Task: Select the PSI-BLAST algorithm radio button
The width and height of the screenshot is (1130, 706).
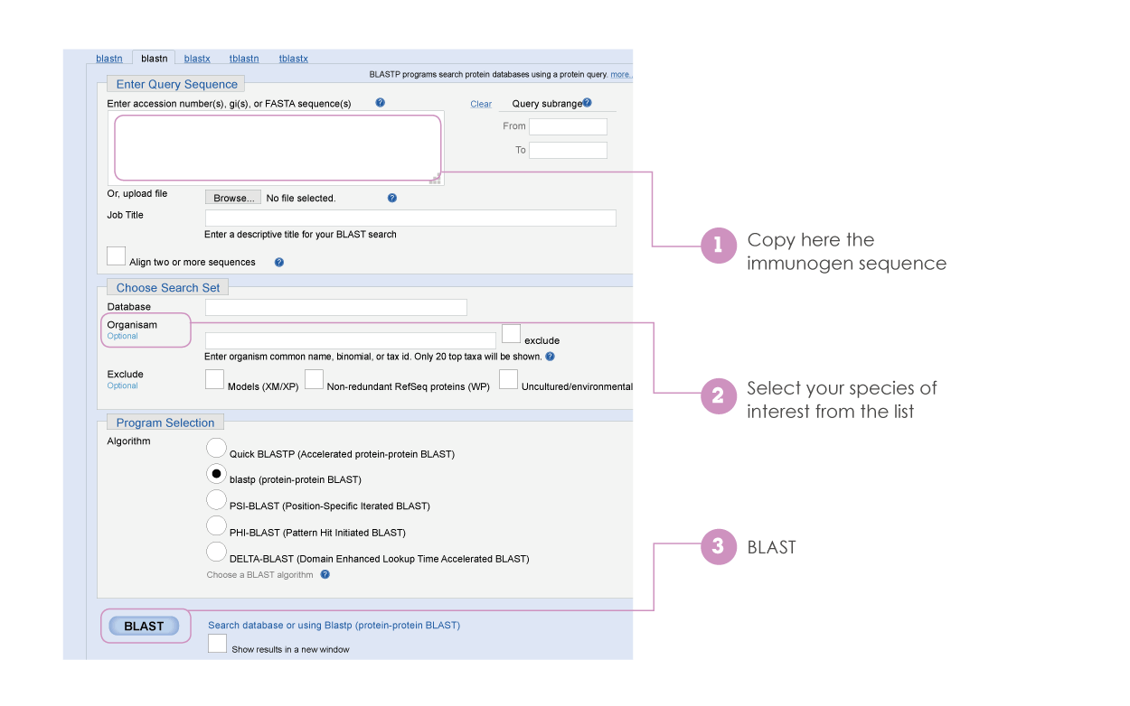Action: (216, 499)
